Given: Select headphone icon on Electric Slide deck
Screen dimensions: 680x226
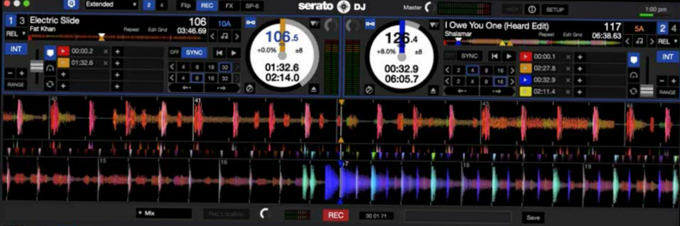Looking at the screenshot, I should [50, 68].
